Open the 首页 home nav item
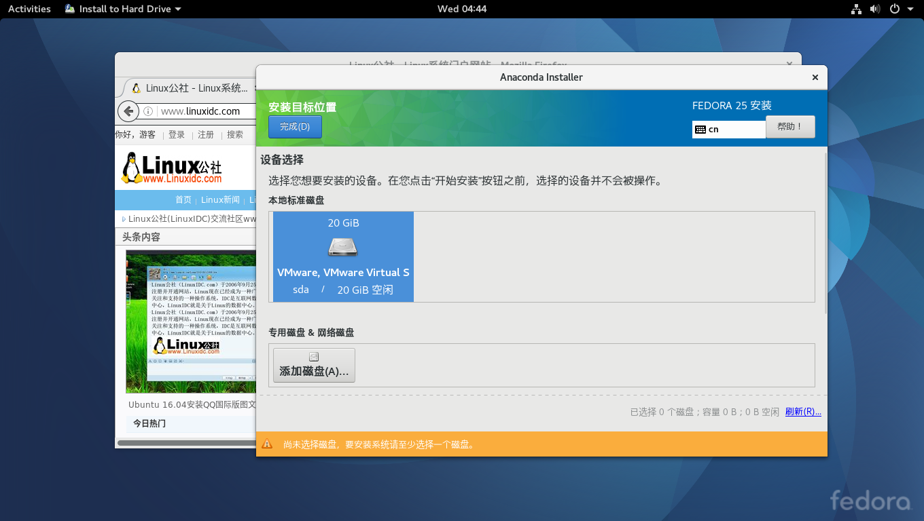The width and height of the screenshot is (924, 521). (x=183, y=200)
